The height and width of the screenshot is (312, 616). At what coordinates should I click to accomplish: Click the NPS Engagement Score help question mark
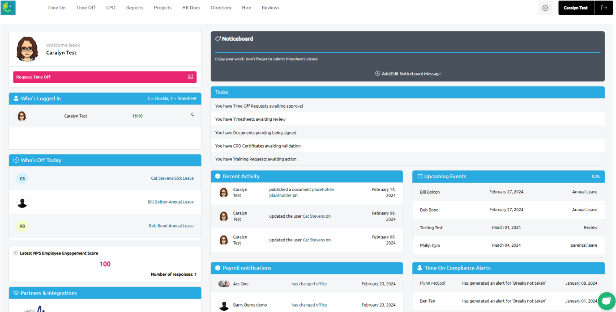15,253
